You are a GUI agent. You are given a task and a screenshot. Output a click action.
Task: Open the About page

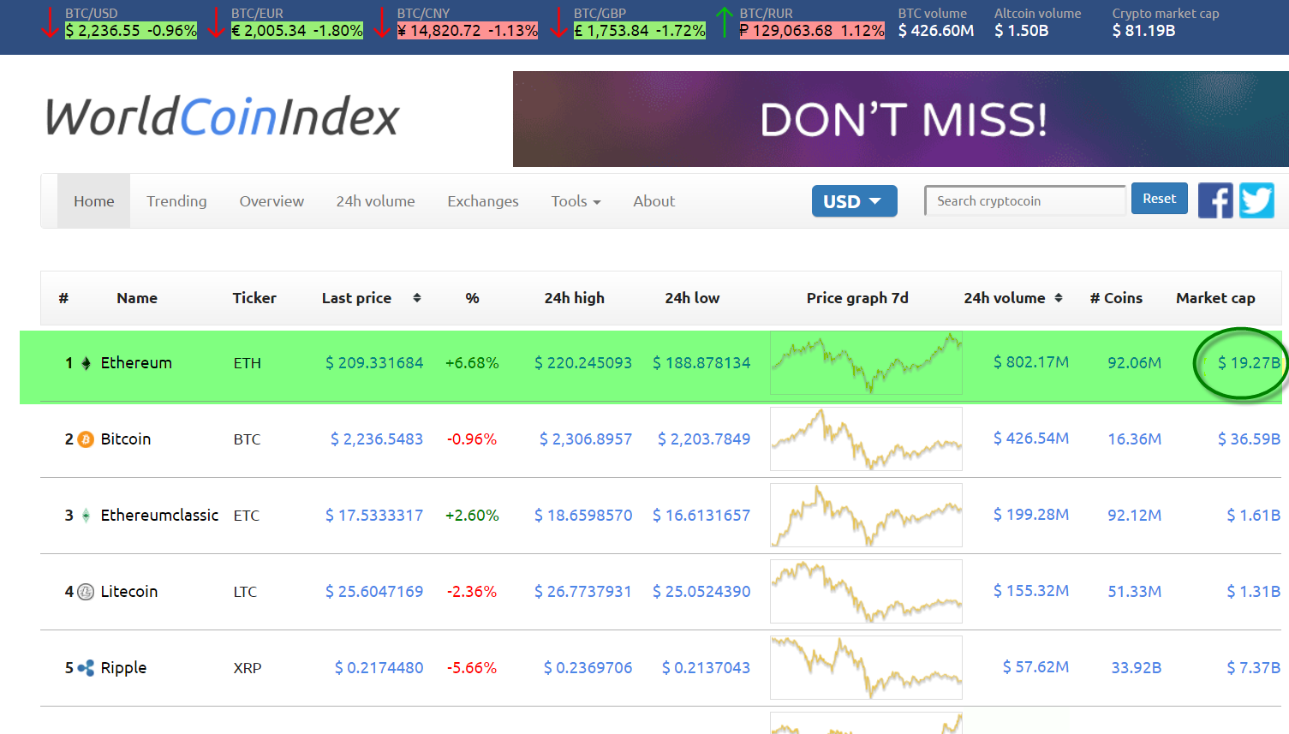coord(654,201)
